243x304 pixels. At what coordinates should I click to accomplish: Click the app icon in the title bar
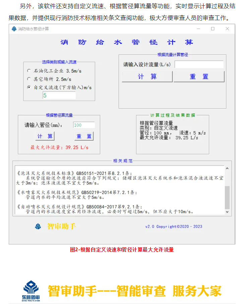[14, 29]
